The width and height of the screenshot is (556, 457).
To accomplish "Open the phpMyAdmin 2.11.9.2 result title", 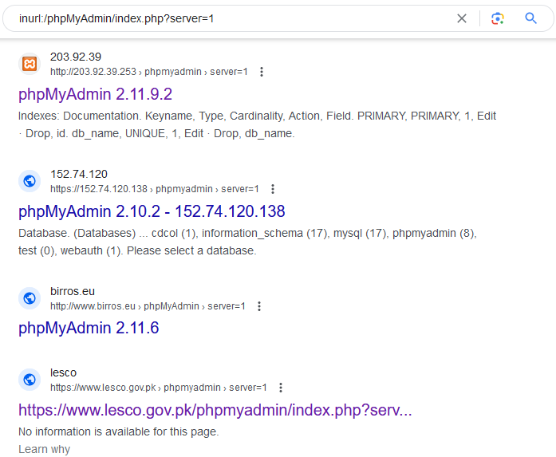I will (95, 94).
